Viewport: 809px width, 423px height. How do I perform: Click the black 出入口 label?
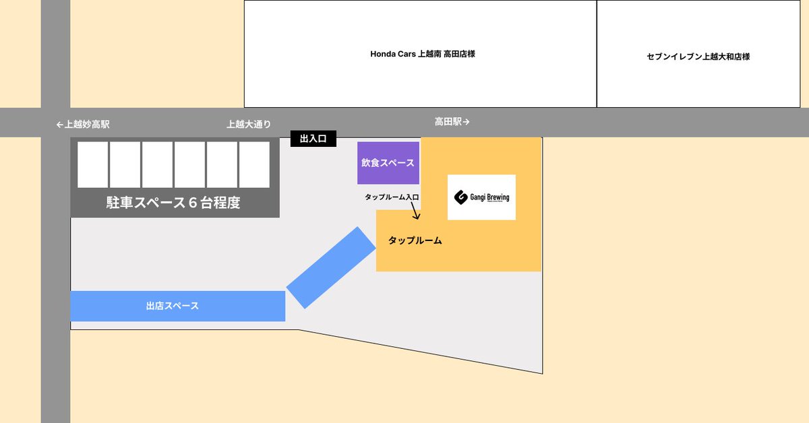point(313,139)
